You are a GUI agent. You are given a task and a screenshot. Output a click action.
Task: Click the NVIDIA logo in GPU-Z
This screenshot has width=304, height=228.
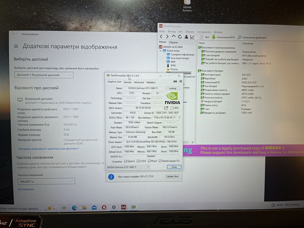pyautogui.click(x=172, y=98)
